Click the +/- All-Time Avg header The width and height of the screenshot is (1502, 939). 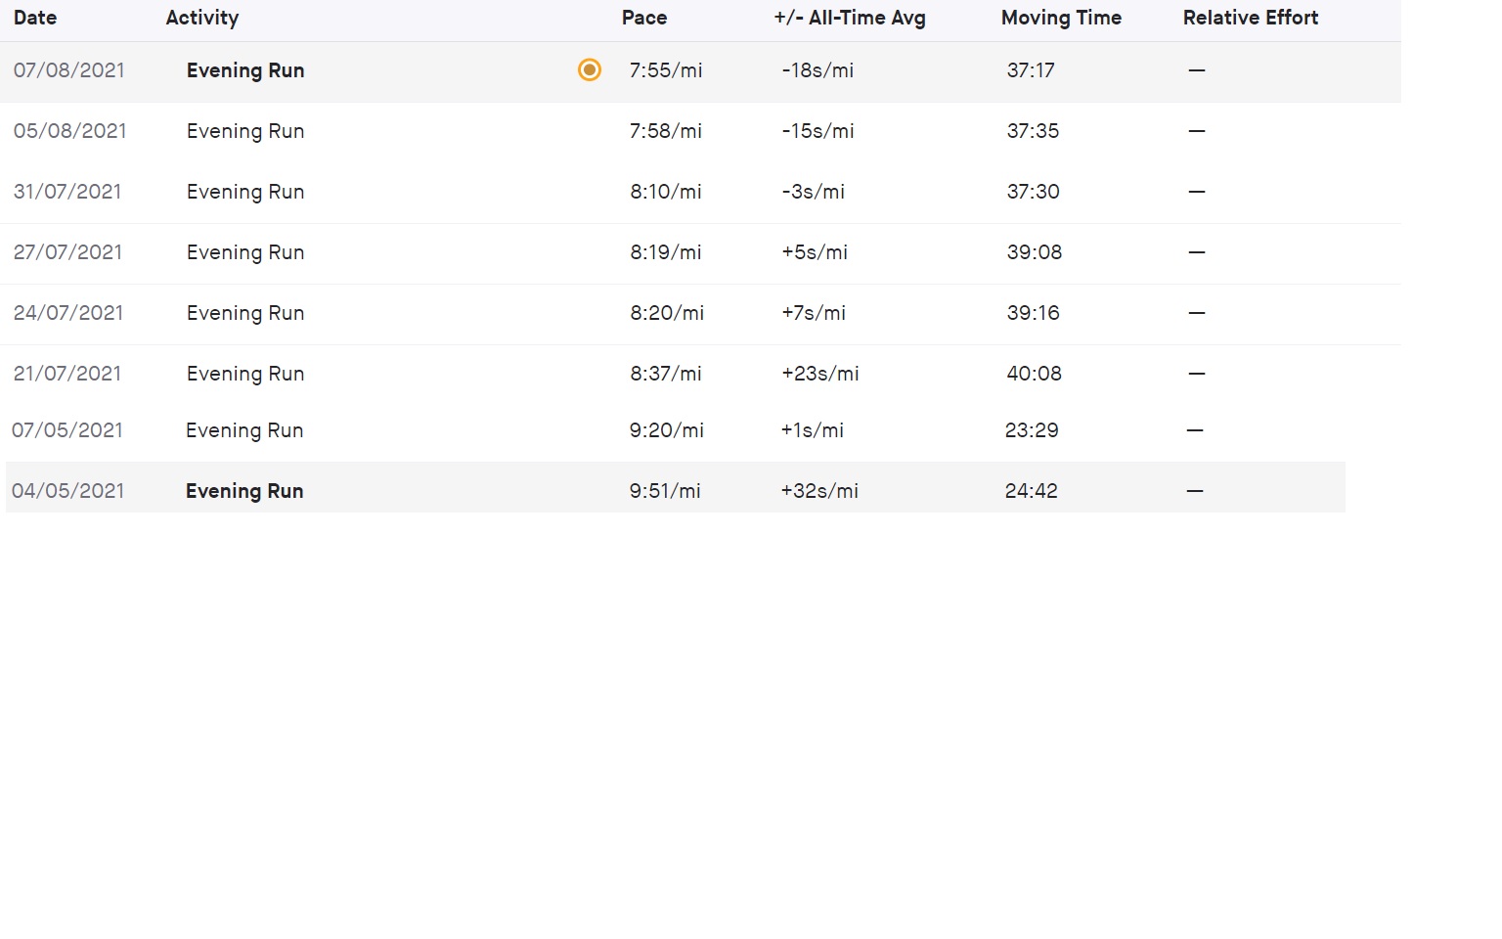pyautogui.click(x=850, y=18)
